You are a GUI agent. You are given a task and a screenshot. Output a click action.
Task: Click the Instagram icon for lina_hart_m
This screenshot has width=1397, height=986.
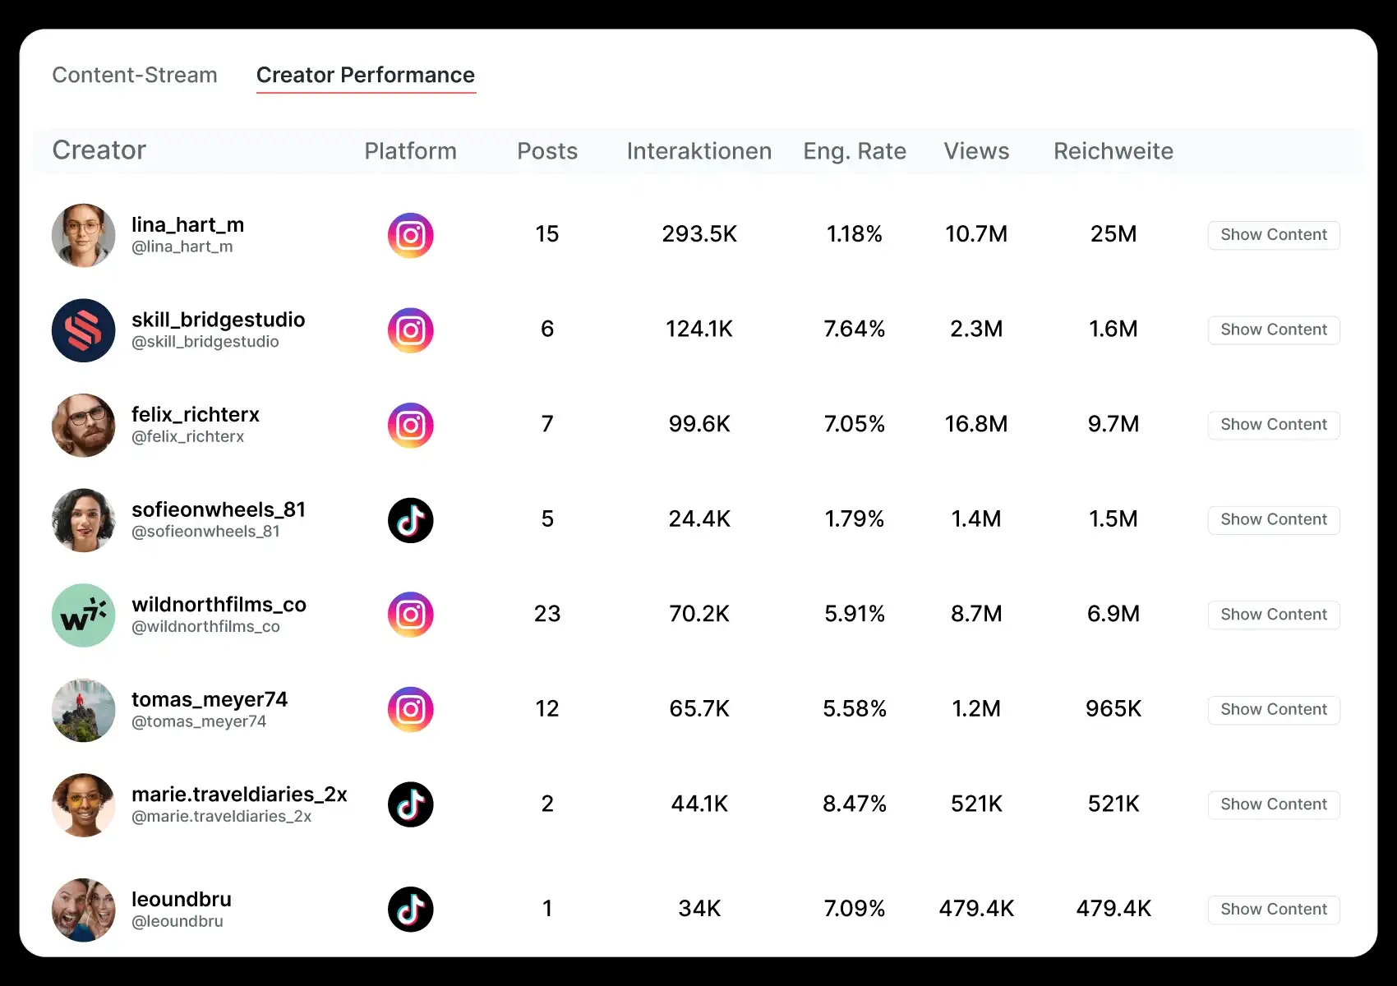(411, 235)
